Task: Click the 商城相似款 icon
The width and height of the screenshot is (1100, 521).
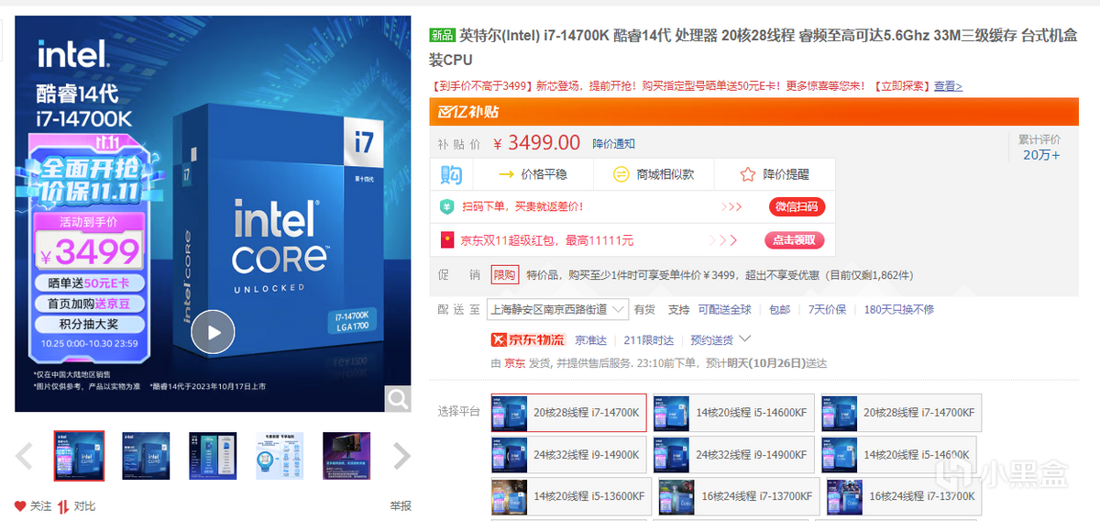Action: pos(621,174)
